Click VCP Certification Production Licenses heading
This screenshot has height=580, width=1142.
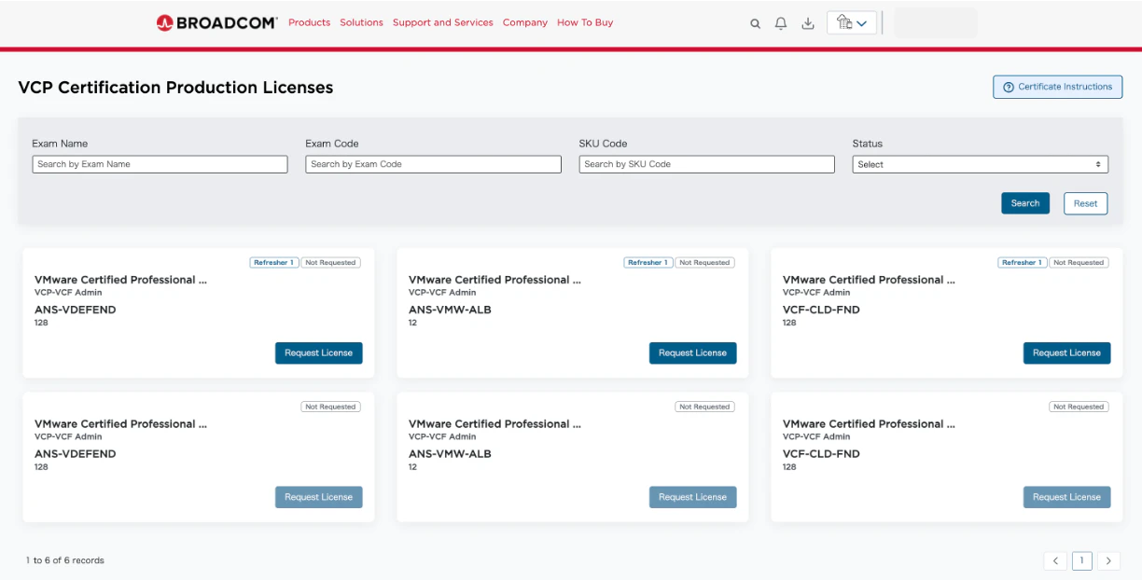pyautogui.click(x=175, y=88)
